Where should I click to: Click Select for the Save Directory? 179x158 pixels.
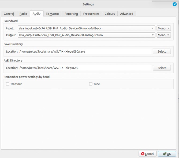click(162, 52)
